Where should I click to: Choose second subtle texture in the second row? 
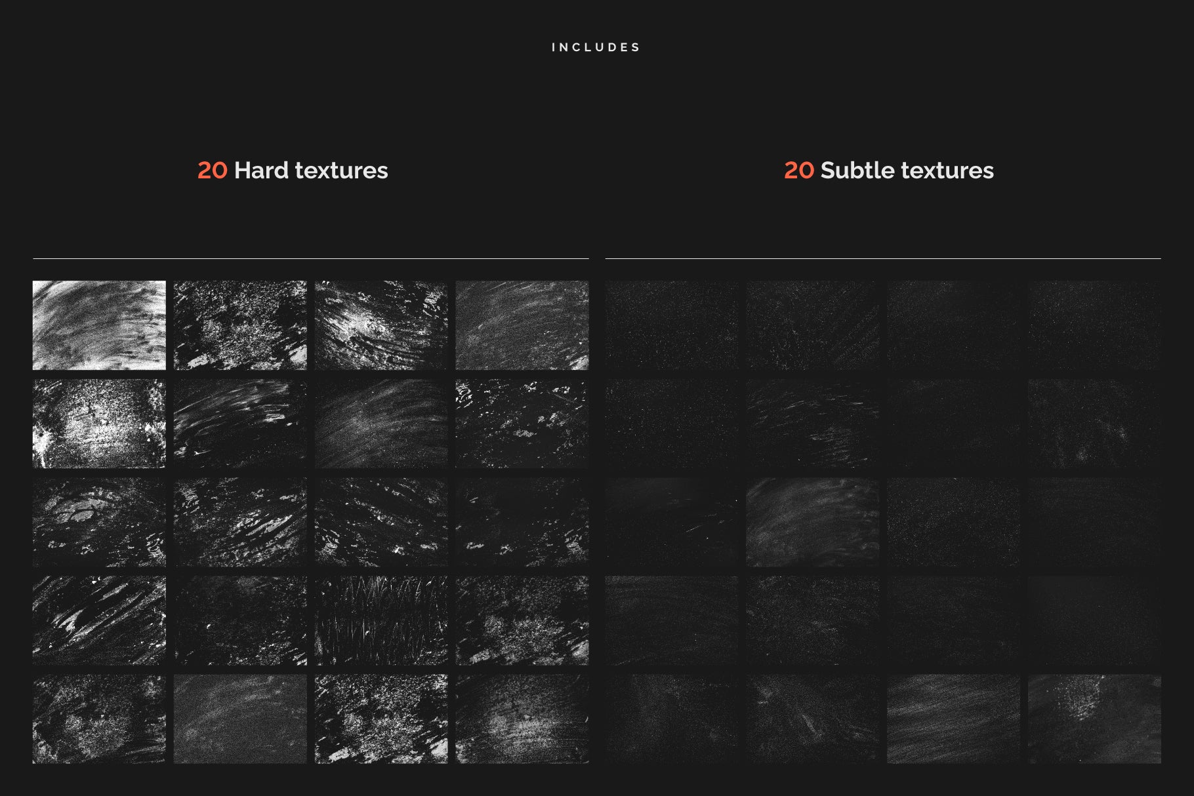coord(812,424)
